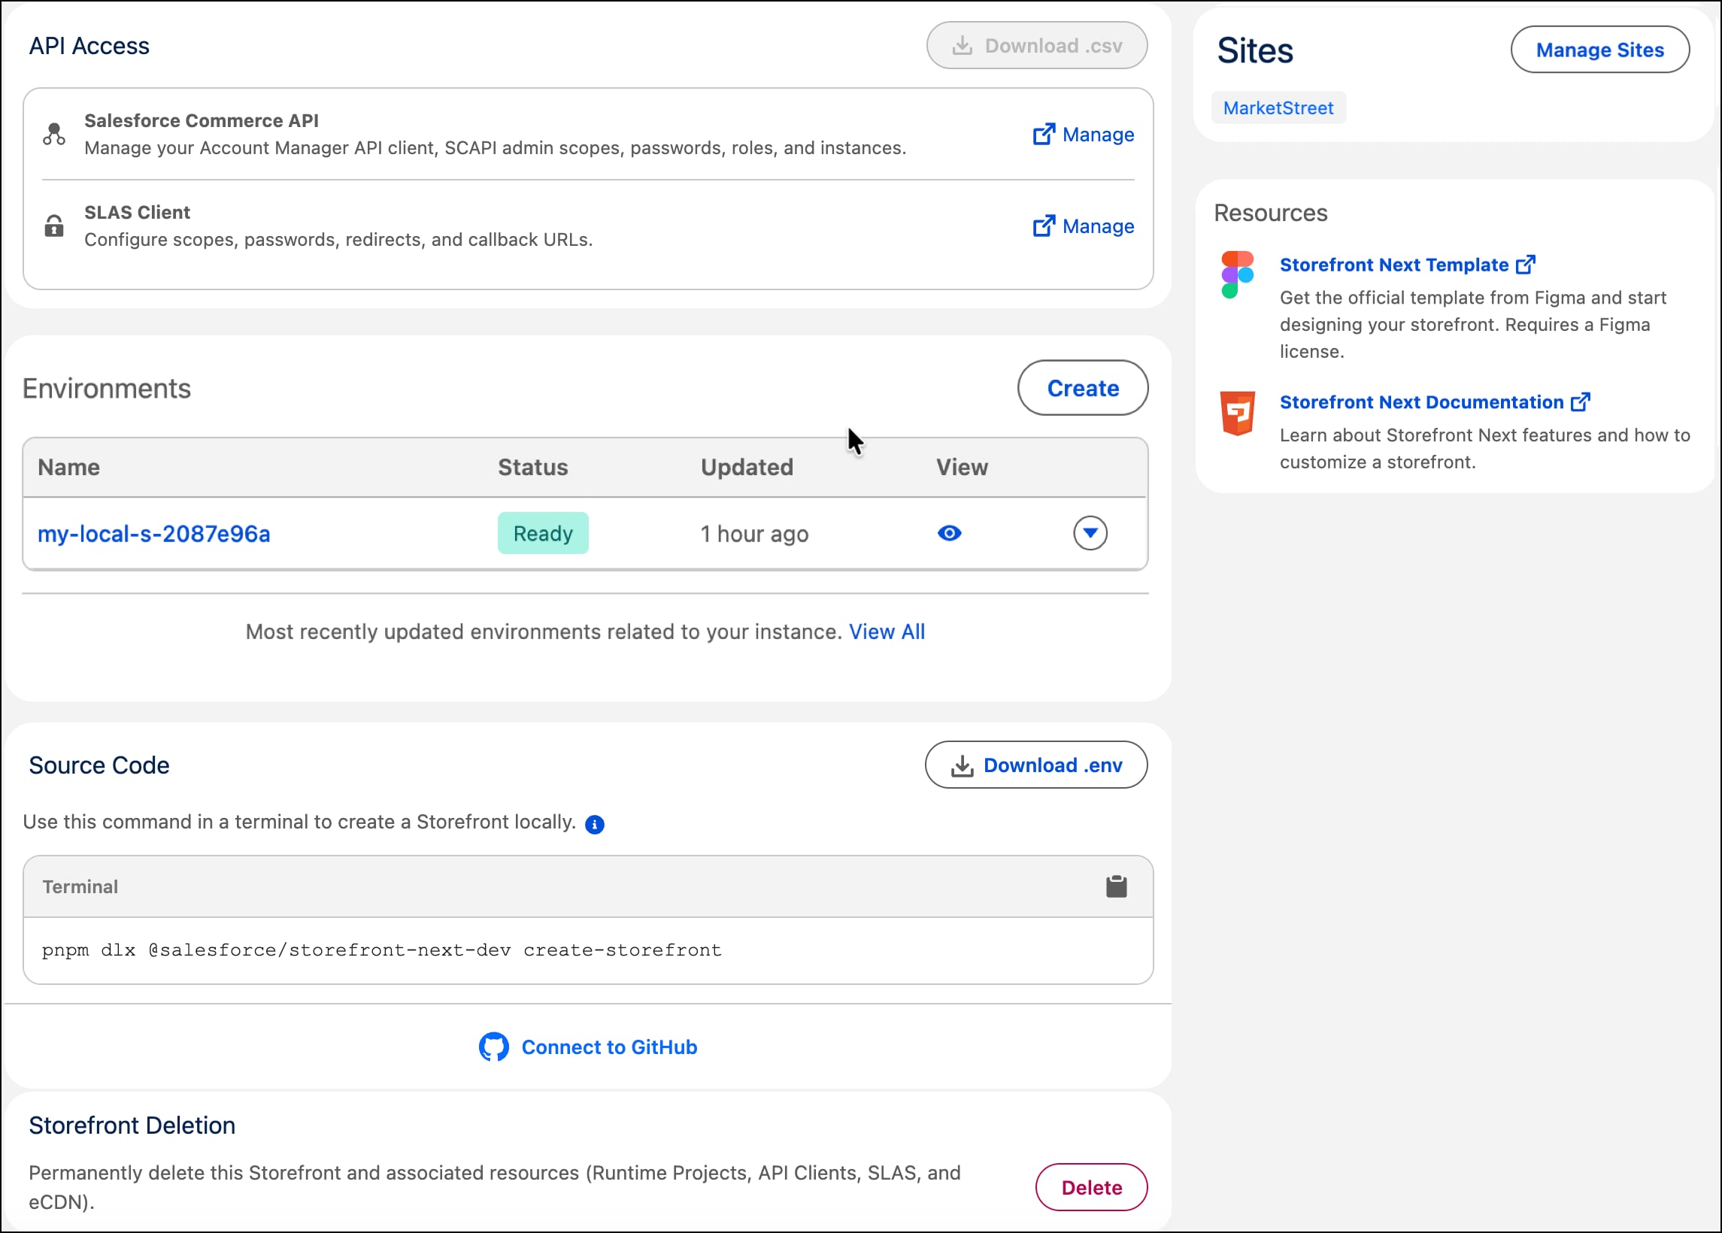Click the external-link icon on Salesforce Commerce API Manage
1722x1233 pixels.
[1044, 135]
